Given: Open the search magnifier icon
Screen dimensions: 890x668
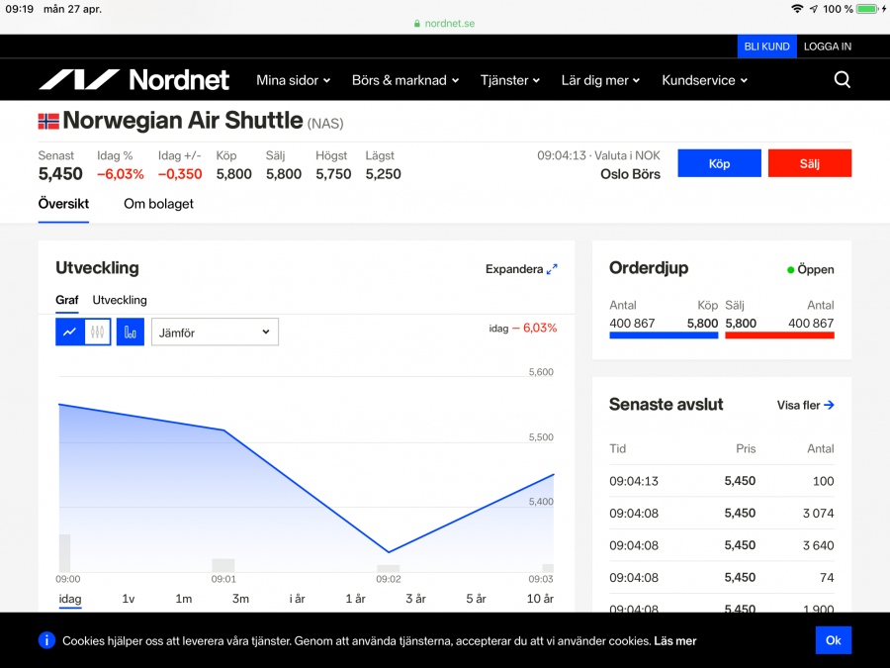Looking at the screenshot, I should (842, 80).
